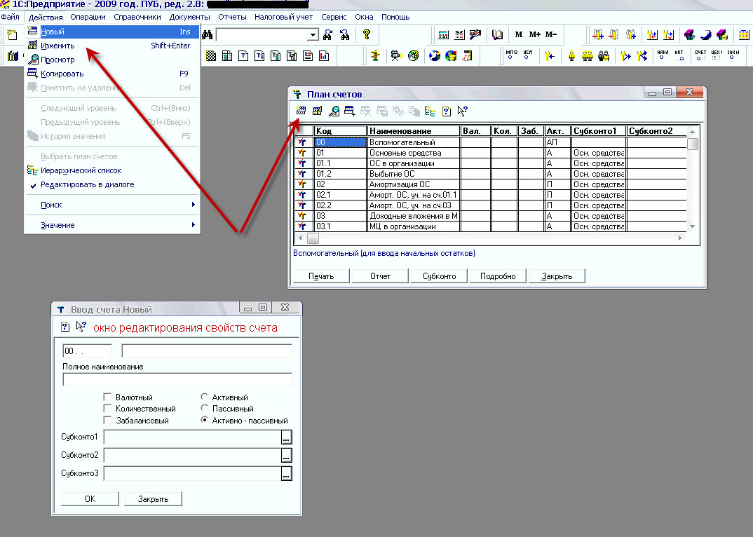
Task: Click the hierarchical list icon in План счетов toolbar
Action: click(x=430, y=111)
